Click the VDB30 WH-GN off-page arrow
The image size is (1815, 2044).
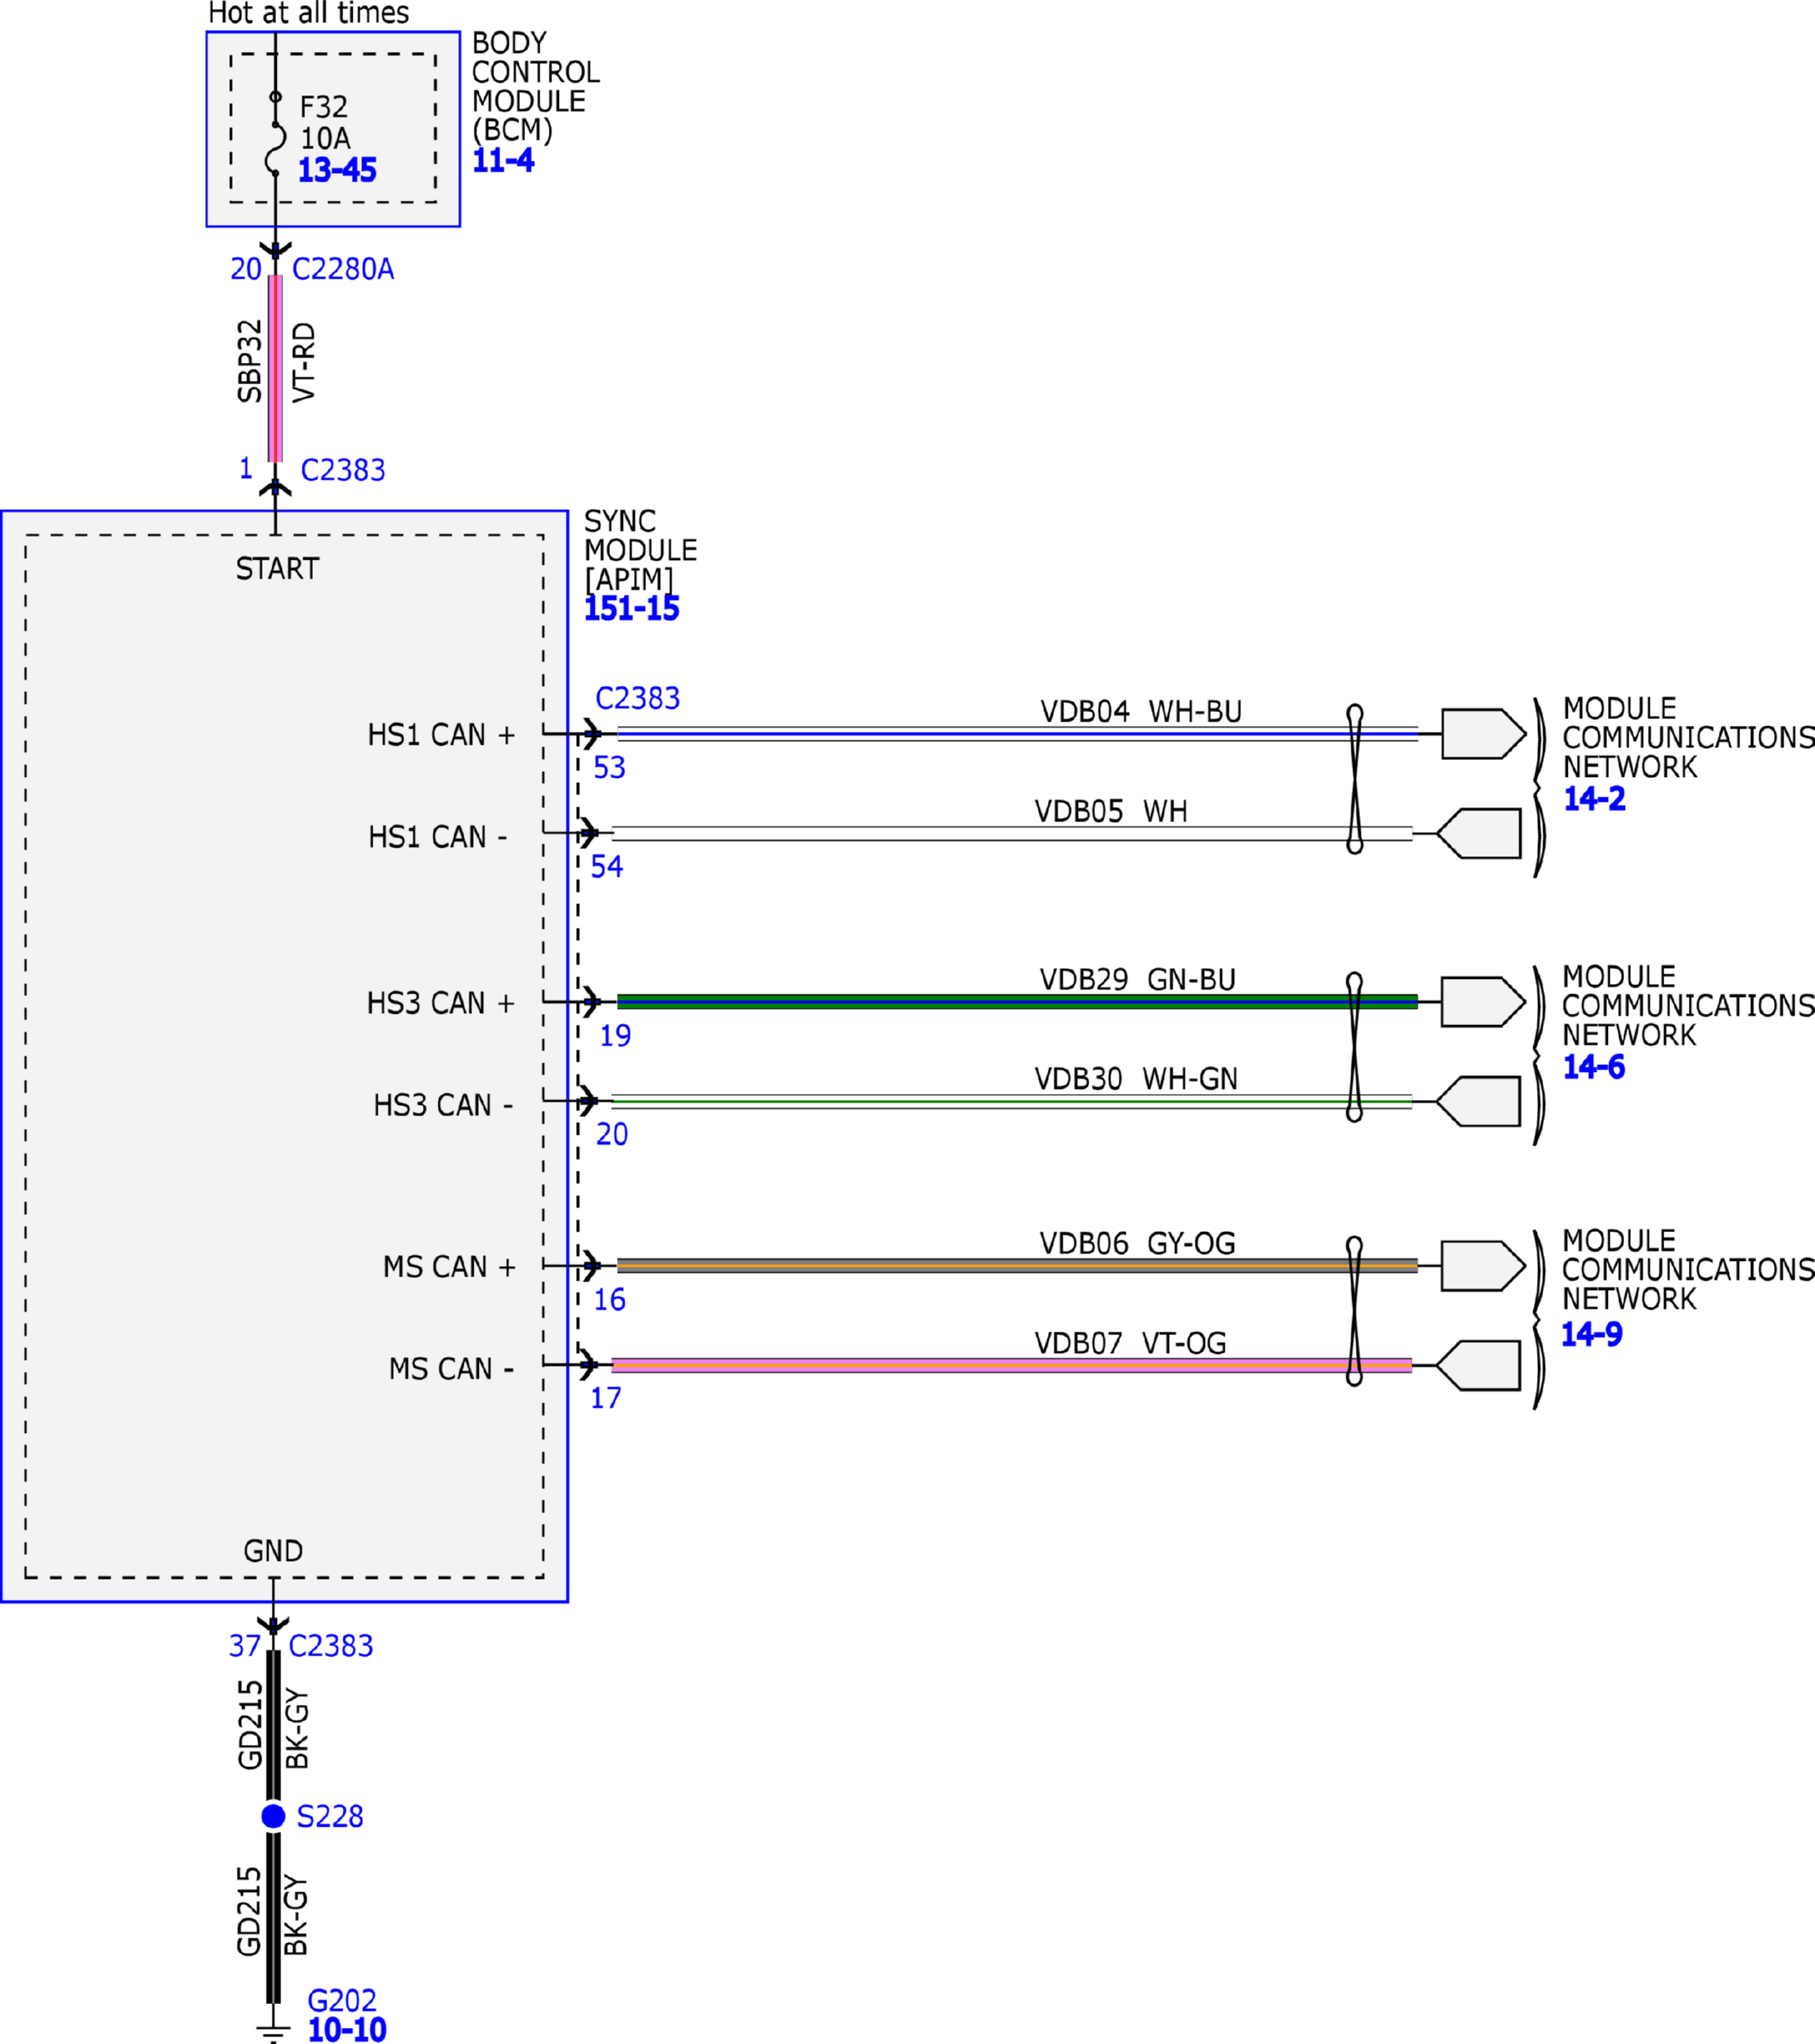click(1479, 1101)
